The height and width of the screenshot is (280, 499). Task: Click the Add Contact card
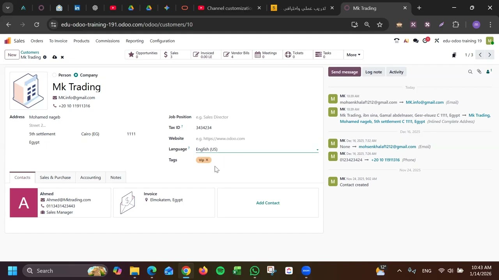pyautogui.click(x=268, y=203)
